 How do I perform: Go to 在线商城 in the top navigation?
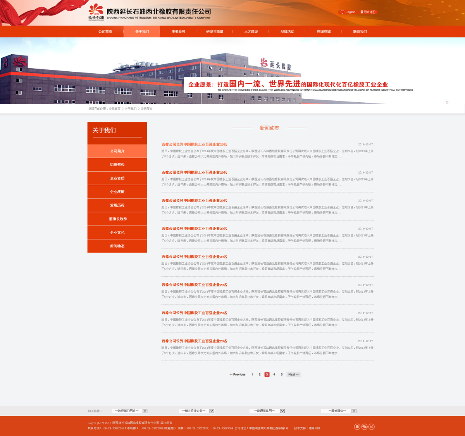[324, 32]
